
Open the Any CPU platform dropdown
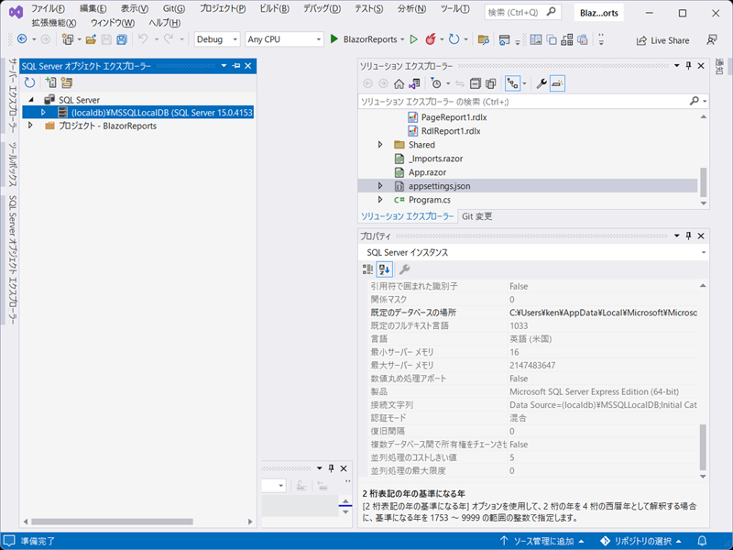click(284, 39)
